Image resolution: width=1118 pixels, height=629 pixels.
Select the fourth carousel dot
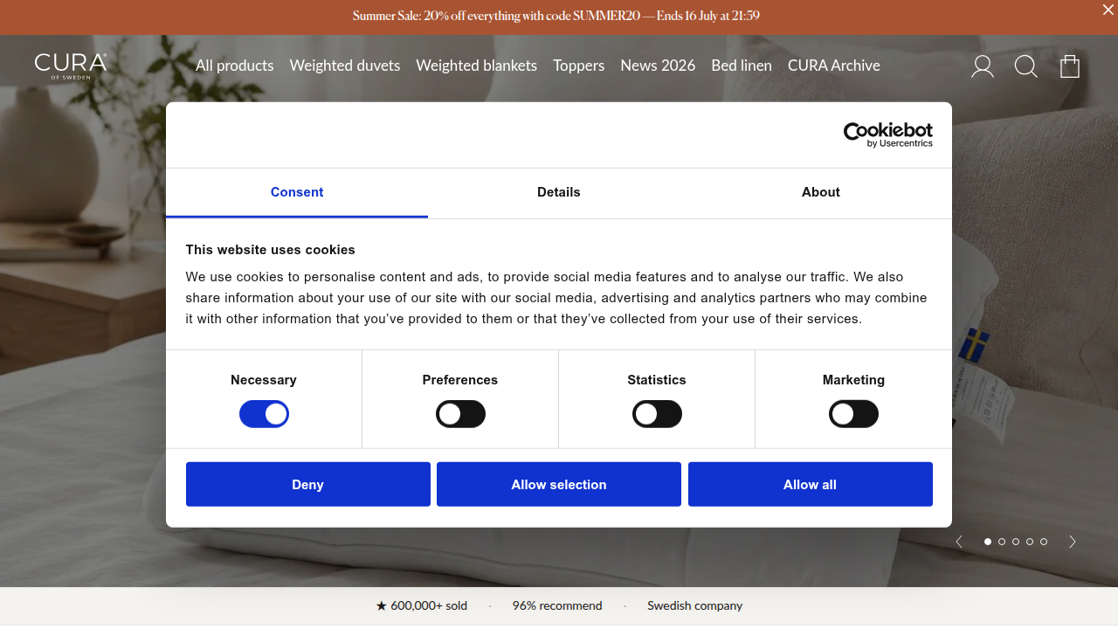[1030, 542]
